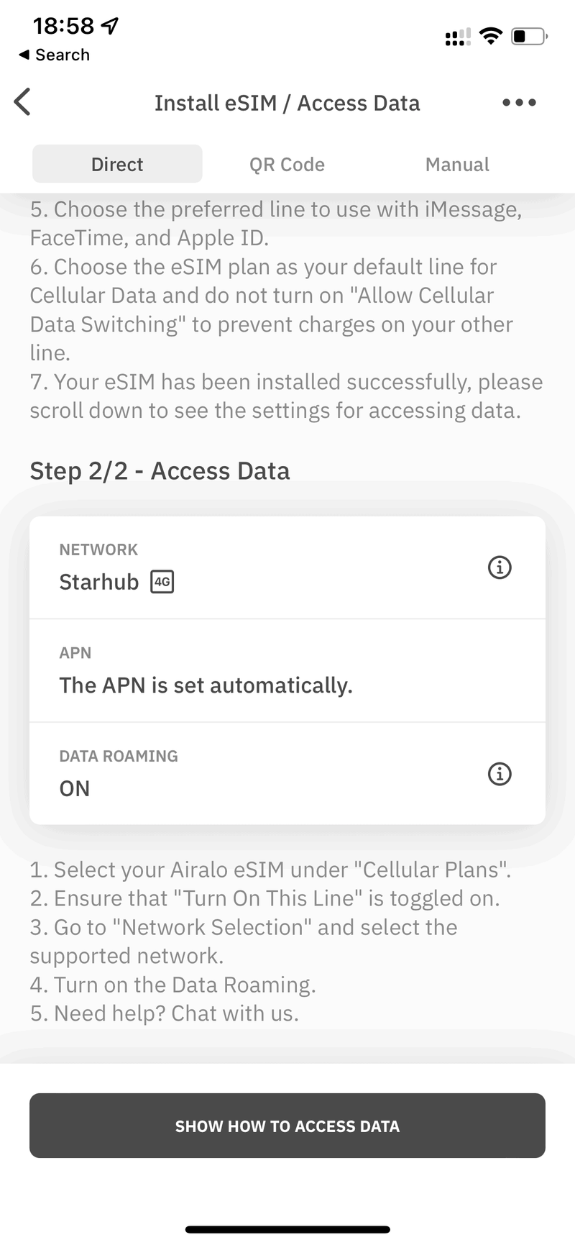The height and width of the screenshot is (1245, 575).
Task: Tap the home indicator bar
Action: click(287, 1229)
